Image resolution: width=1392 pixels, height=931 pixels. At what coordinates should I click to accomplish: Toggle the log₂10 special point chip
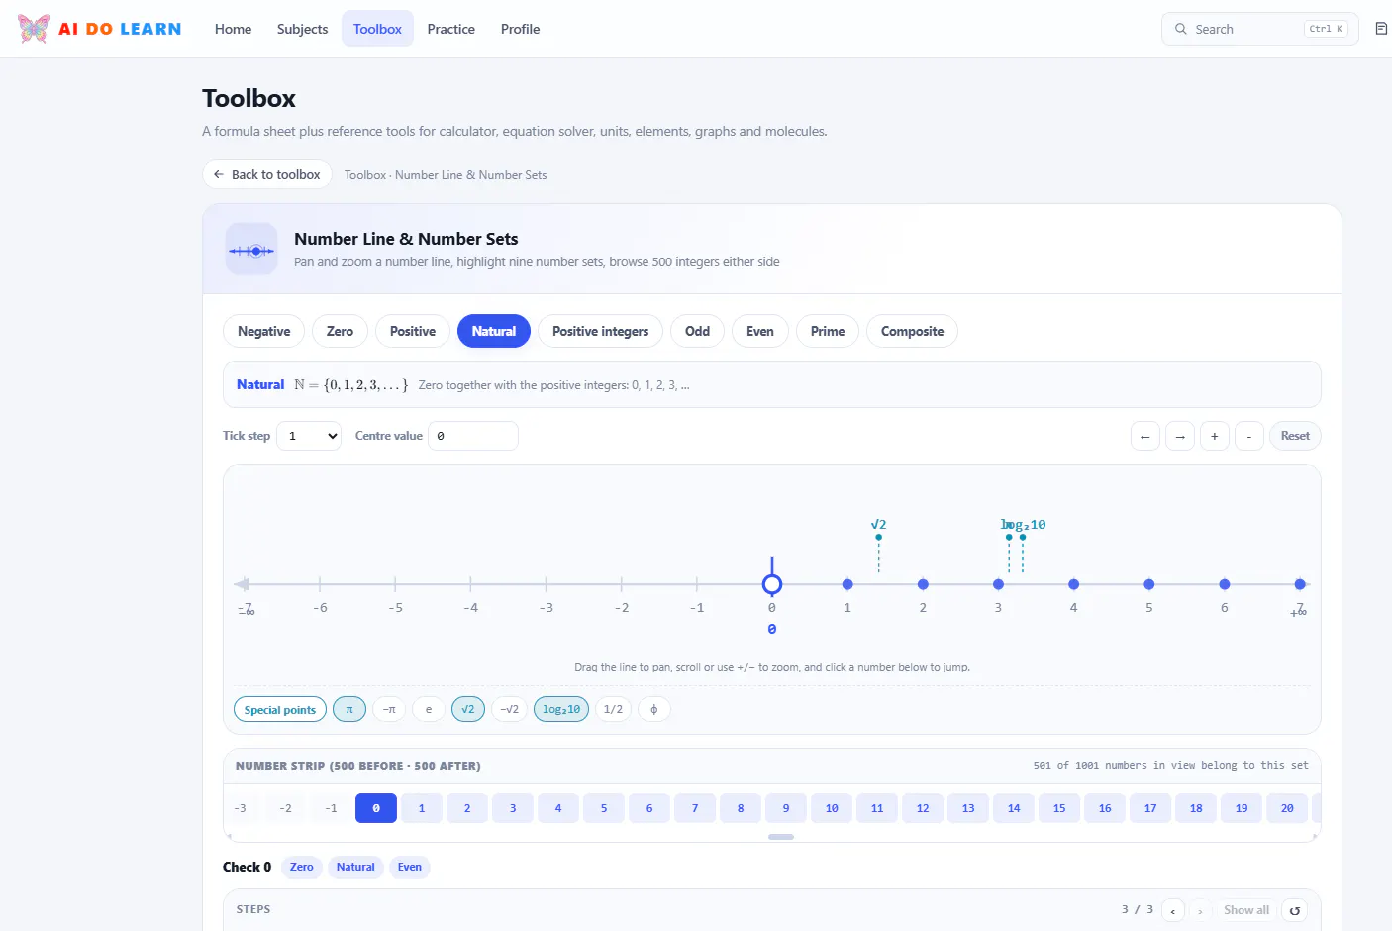561,709
